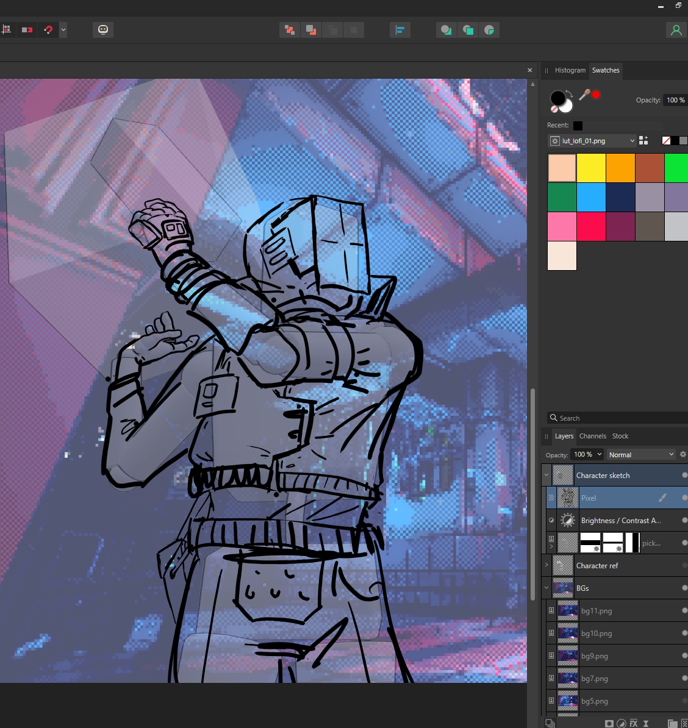Screen dimensions: 688x728
Task: Toggle the snapping magnet icon
Action: (48, 30)
